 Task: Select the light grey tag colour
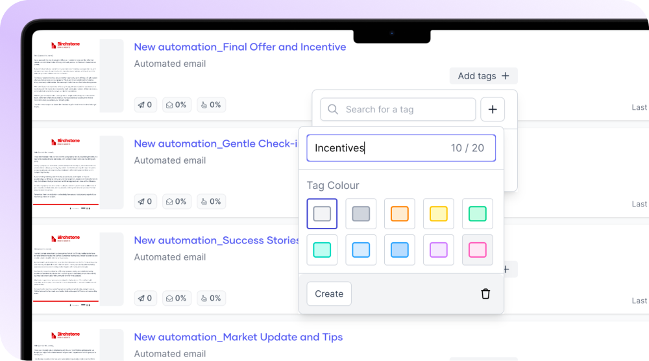click(x=322, y=214)
